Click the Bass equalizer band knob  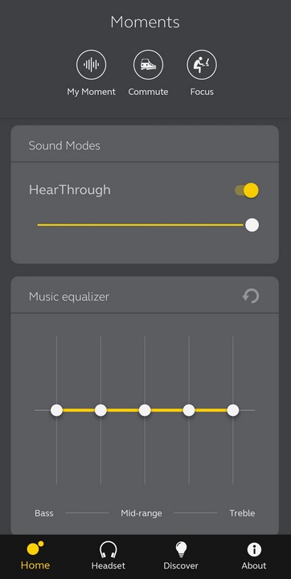[56, 410]
